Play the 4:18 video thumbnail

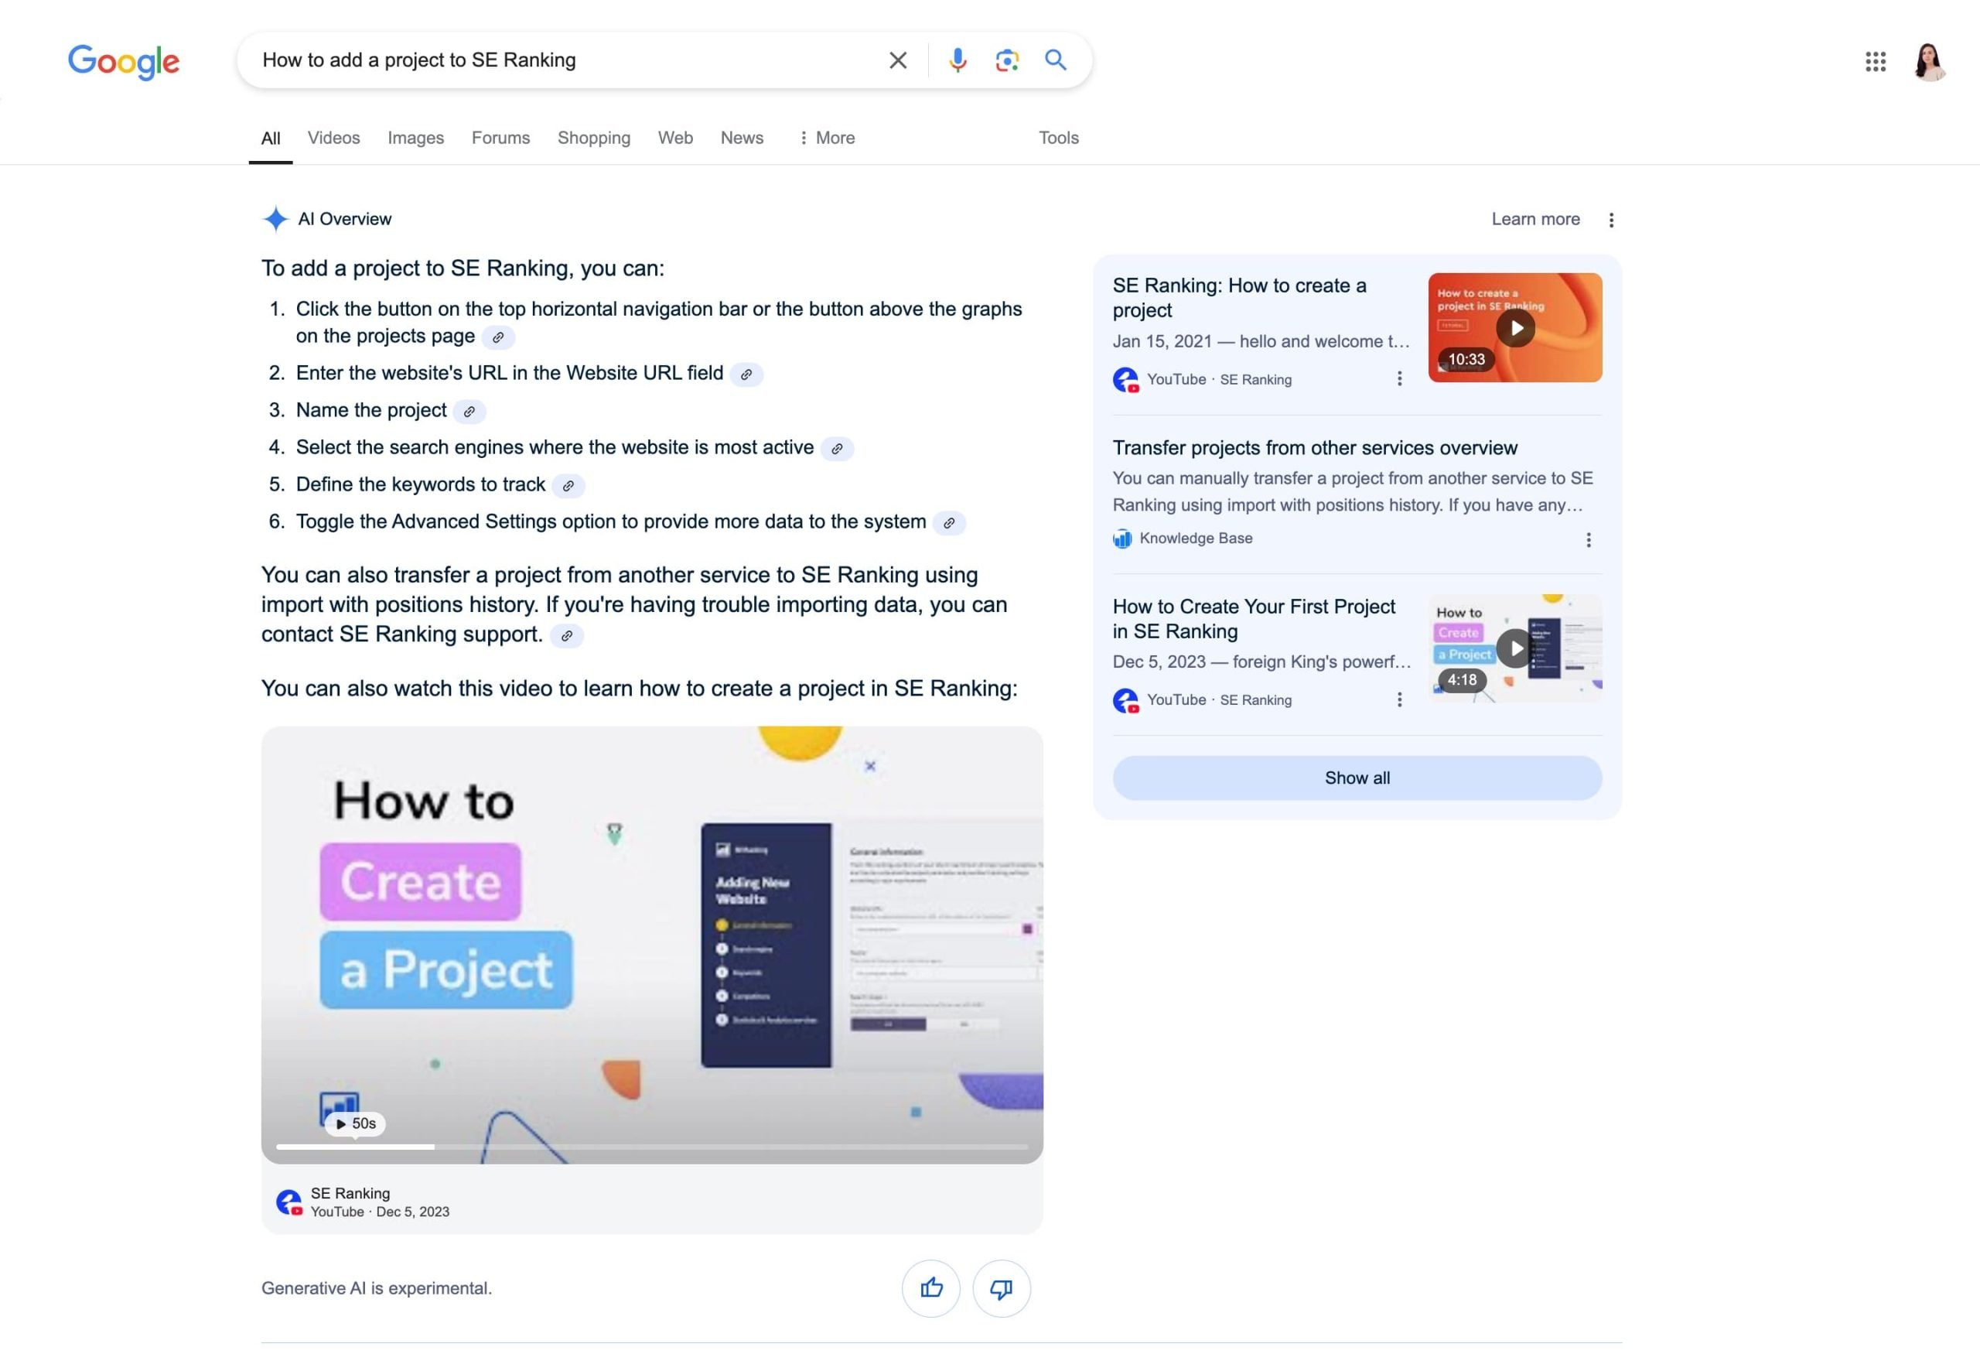(x=1515, y=648)
